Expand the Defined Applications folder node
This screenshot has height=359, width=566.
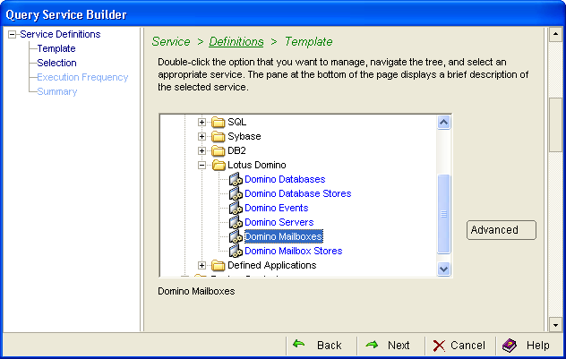coord(202,266)
